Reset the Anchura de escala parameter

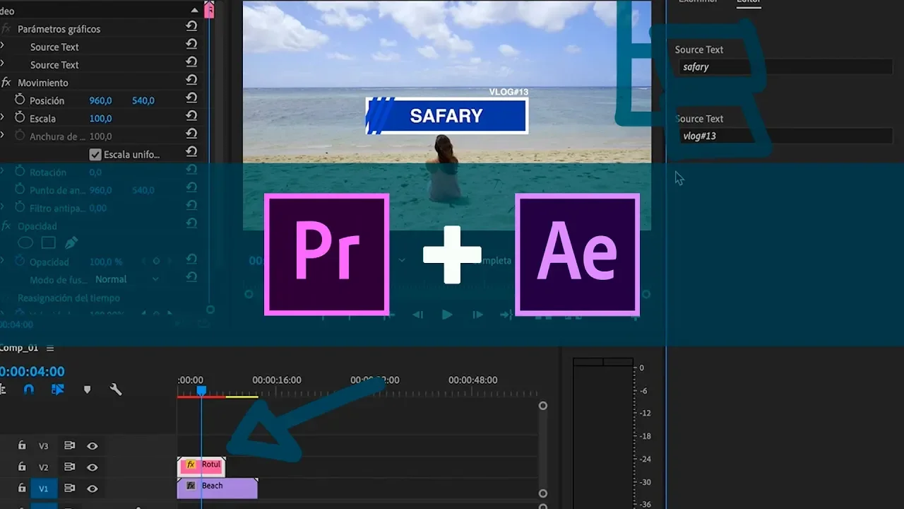[x=191, y=135]
